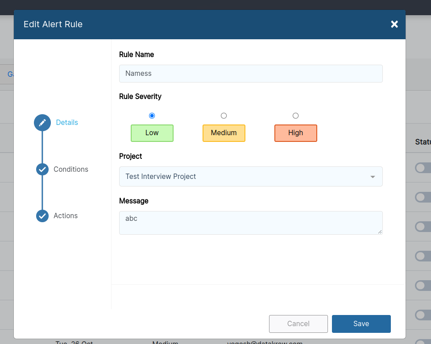Click the green Low severity box
The width and height of the screenshot is (431, 344).
152,133
